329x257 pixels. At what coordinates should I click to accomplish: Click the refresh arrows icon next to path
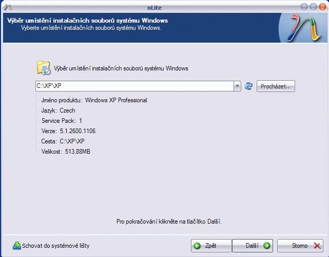click(248, 86)
